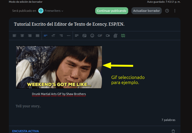Click Modo de edición de borrador label
192x133 pixels.
[25, 2]
